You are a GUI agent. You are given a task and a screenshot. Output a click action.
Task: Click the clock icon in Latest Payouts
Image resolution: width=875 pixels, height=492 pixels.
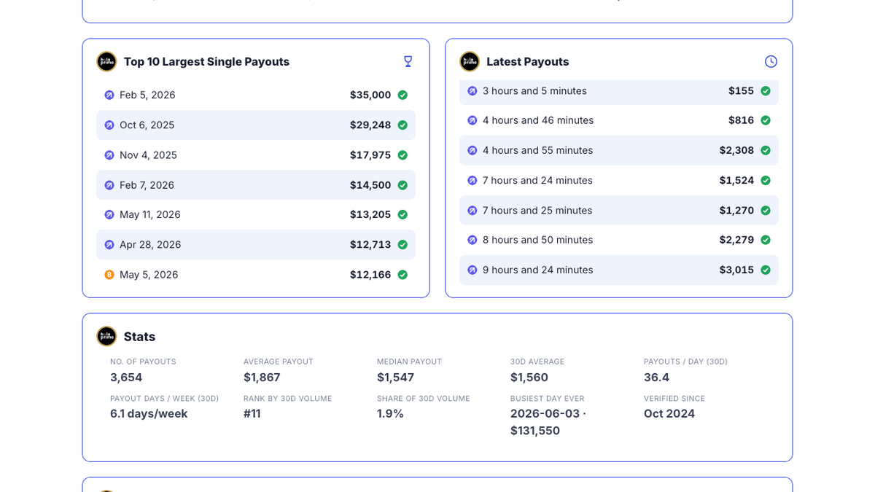771,61
